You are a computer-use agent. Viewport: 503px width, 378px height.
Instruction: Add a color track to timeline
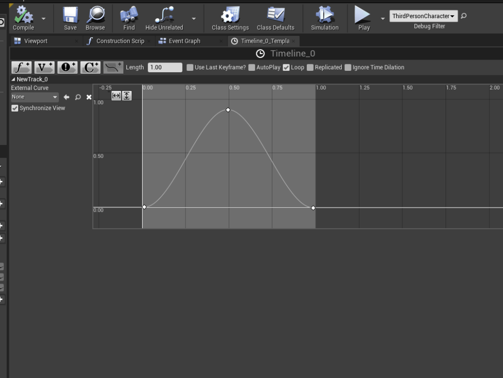(x=90, y=67)
